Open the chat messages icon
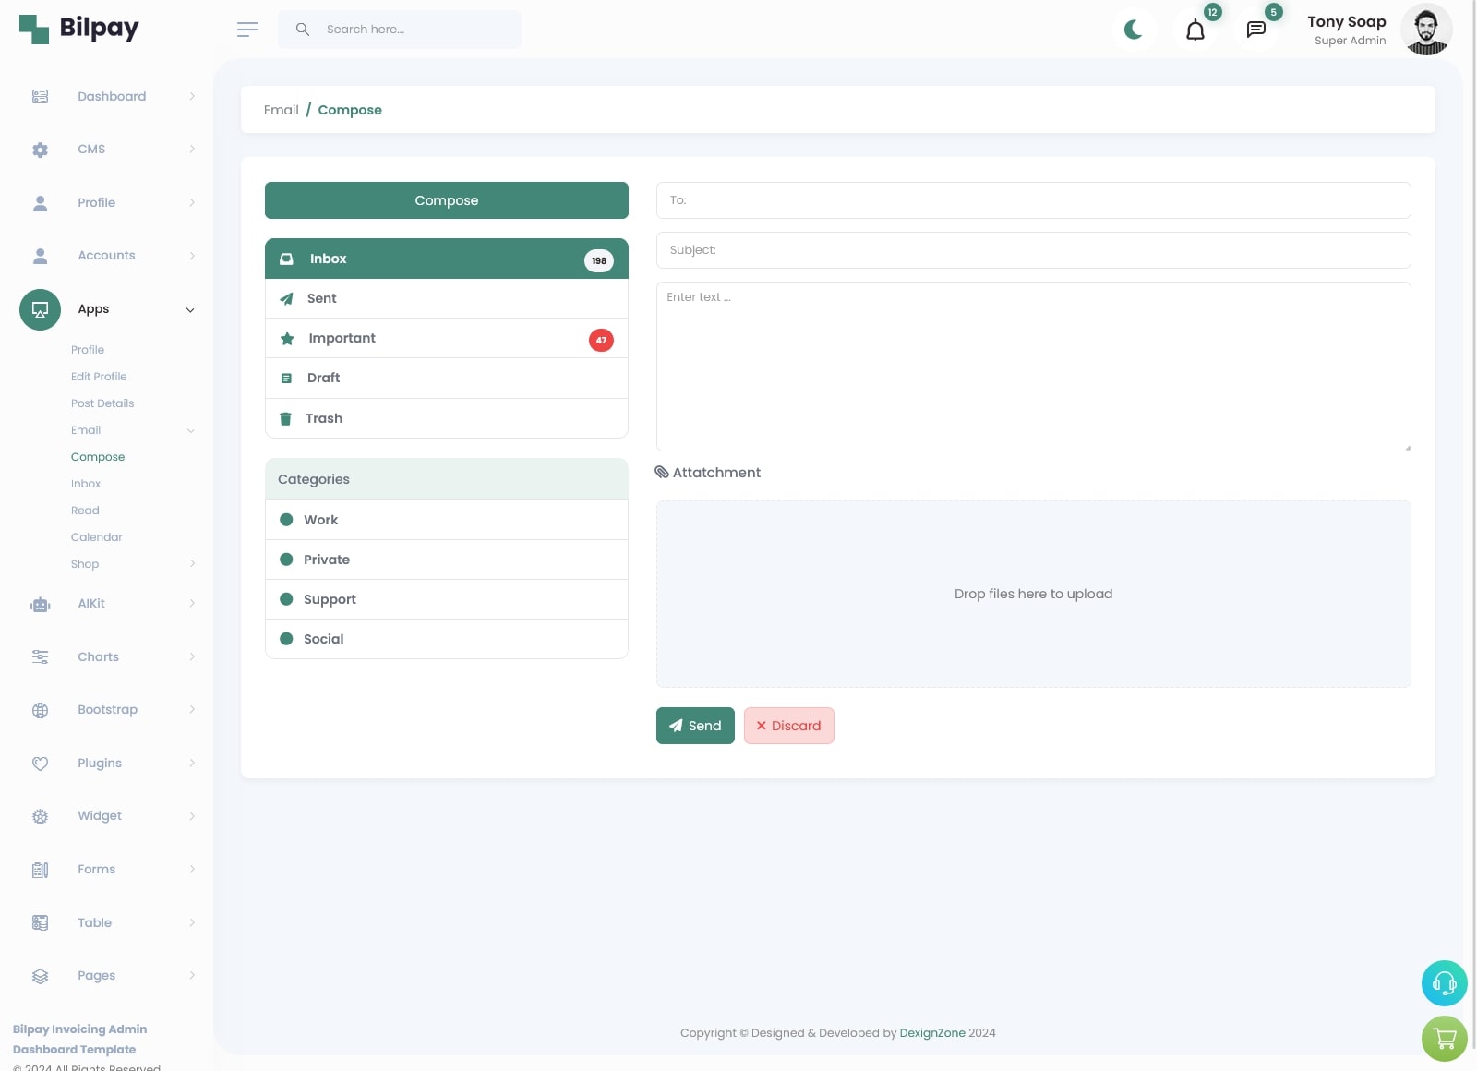This screenshot has width=1477, height=1071. (x=1255, y=30)
